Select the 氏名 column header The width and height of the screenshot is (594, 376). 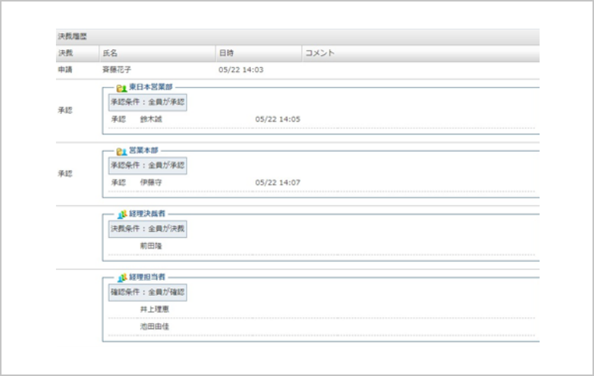pos(110,54)
